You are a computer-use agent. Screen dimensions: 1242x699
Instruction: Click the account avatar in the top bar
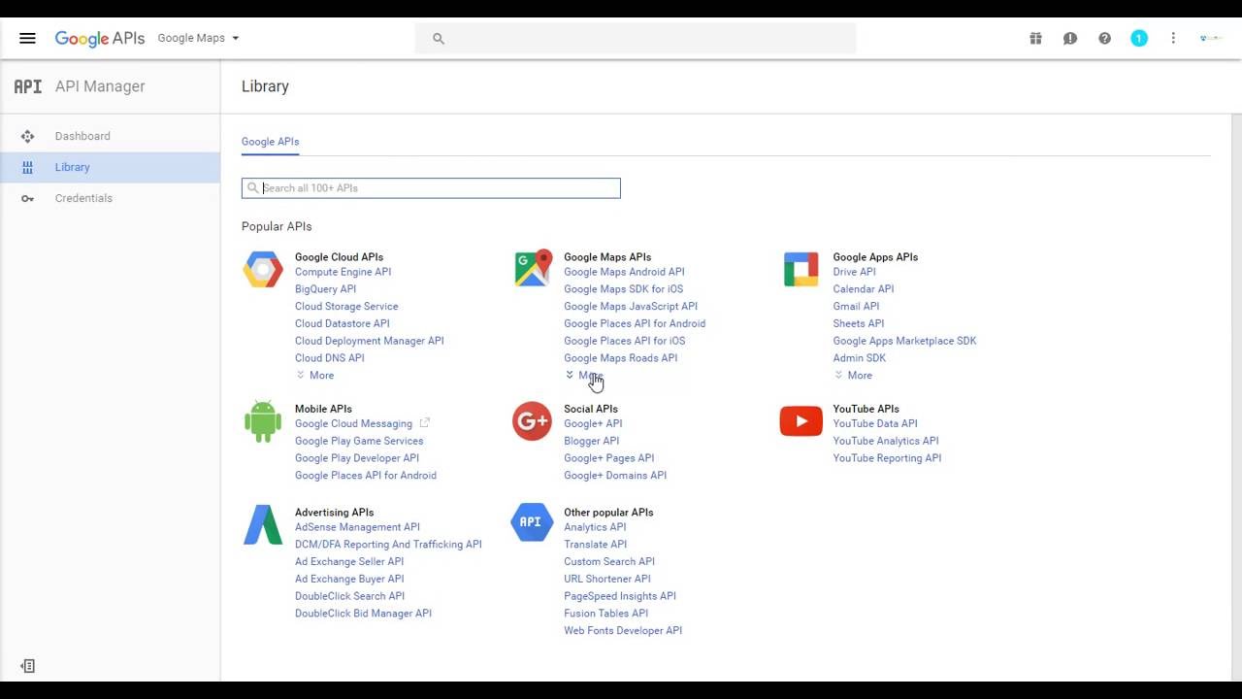(x=1210, y=38)
